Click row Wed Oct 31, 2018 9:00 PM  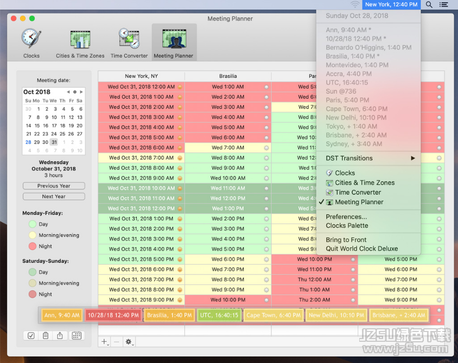142,300
